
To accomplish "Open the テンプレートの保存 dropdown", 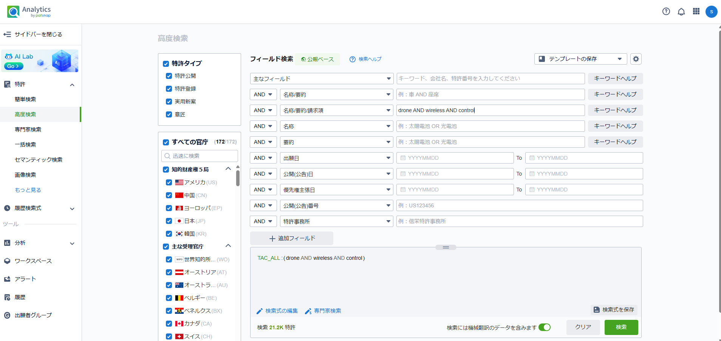I will (580, 59).
